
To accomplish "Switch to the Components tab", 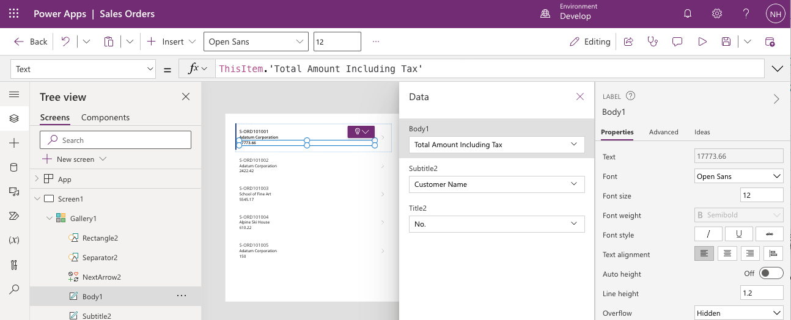I will pyautogui.click(x=106, y=117).
